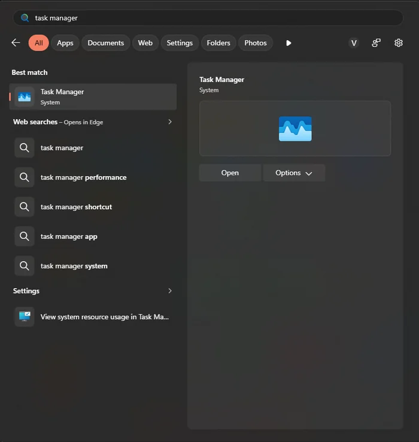Click search icon beside 'task manager shortcut'
419x442 pixels.
pos(25,207)
